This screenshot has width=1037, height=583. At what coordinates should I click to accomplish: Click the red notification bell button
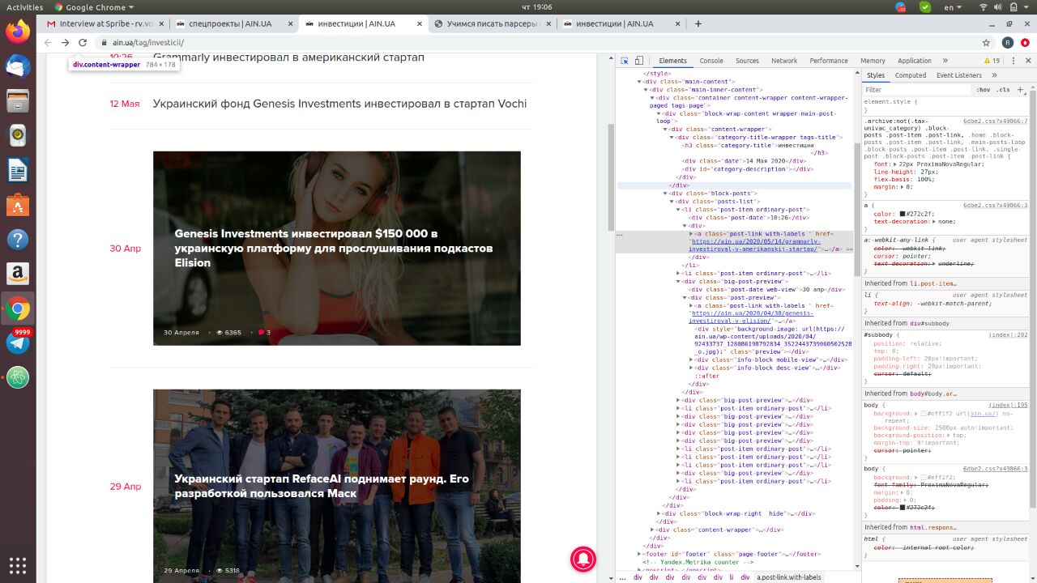583,560
